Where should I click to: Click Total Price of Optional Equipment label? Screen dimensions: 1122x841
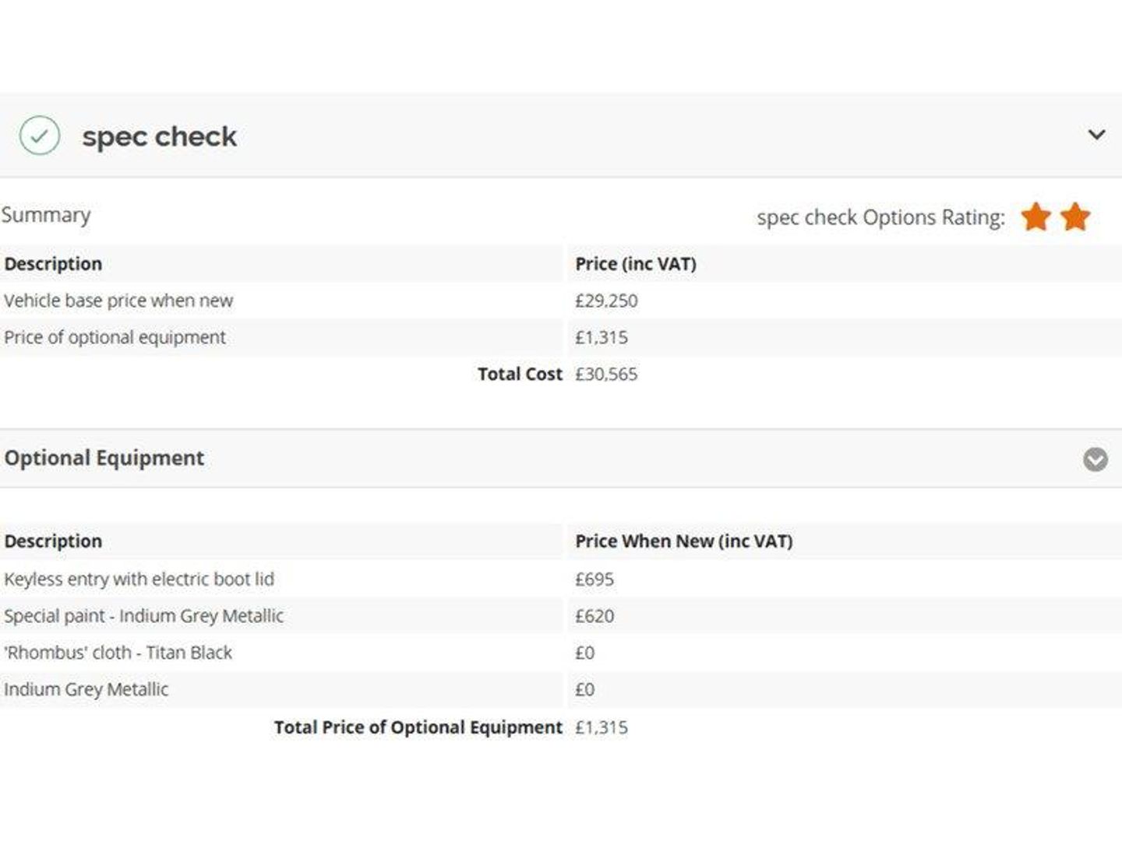(418, 727)
